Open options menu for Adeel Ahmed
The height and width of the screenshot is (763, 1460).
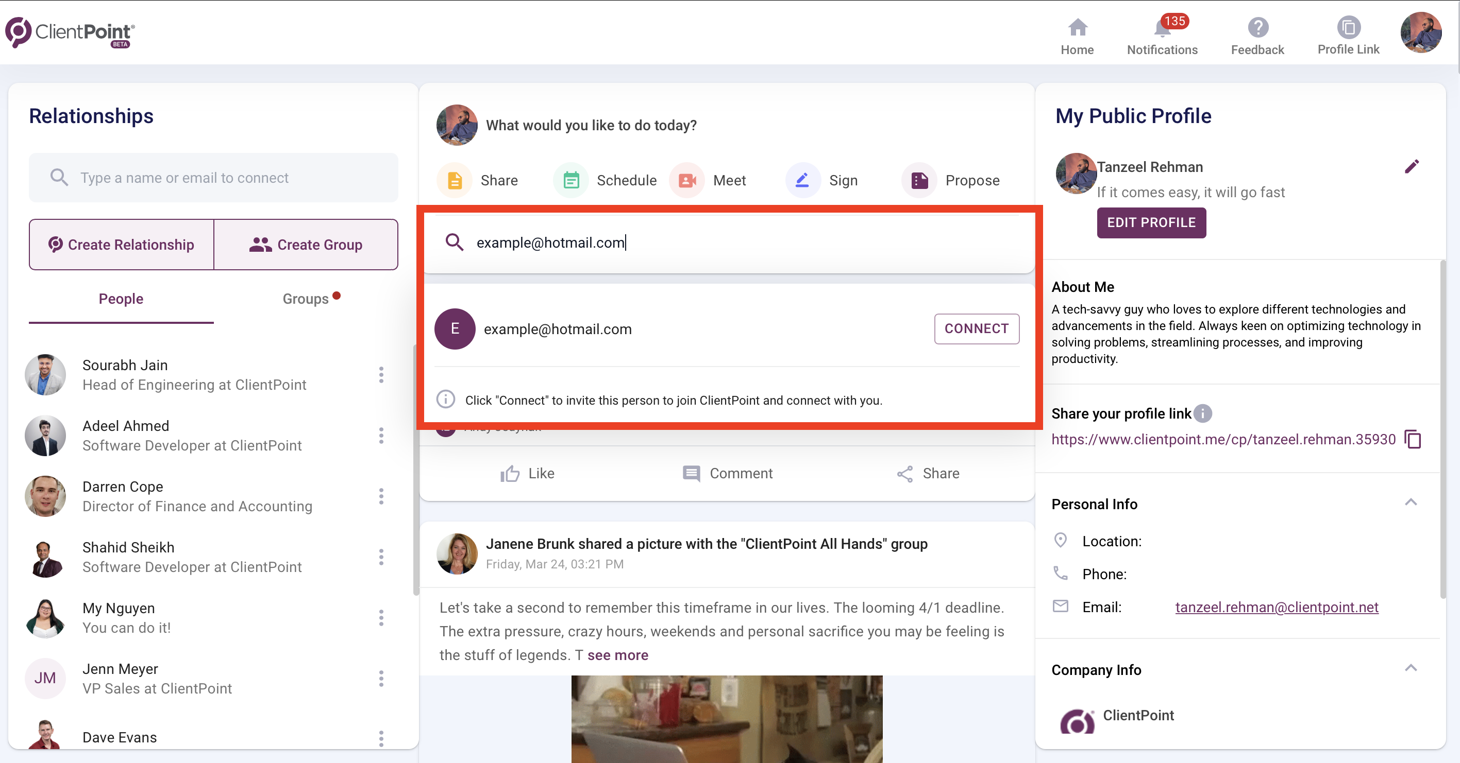pyautogui.click(x=381, y=435)
